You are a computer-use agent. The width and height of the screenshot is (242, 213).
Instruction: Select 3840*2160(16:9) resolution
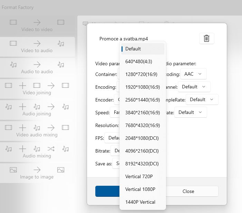pyautogui.click(x=143, y=113)
